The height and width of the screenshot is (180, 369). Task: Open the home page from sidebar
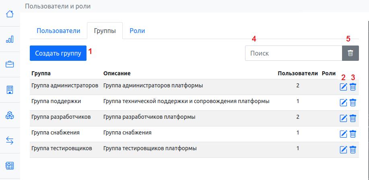[10, 14]
